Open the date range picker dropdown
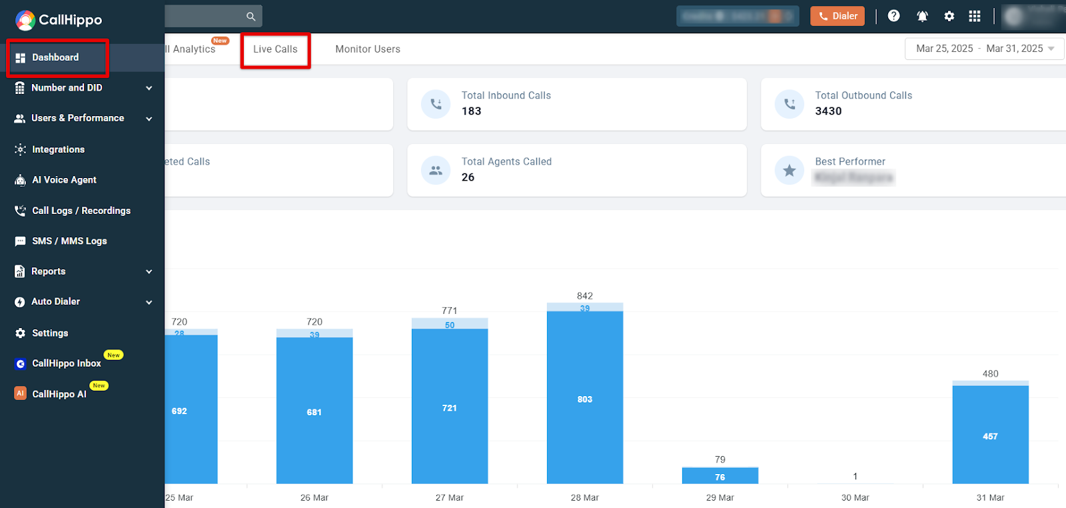Viewport: 1066px width, 508px height. coord(985,49)
